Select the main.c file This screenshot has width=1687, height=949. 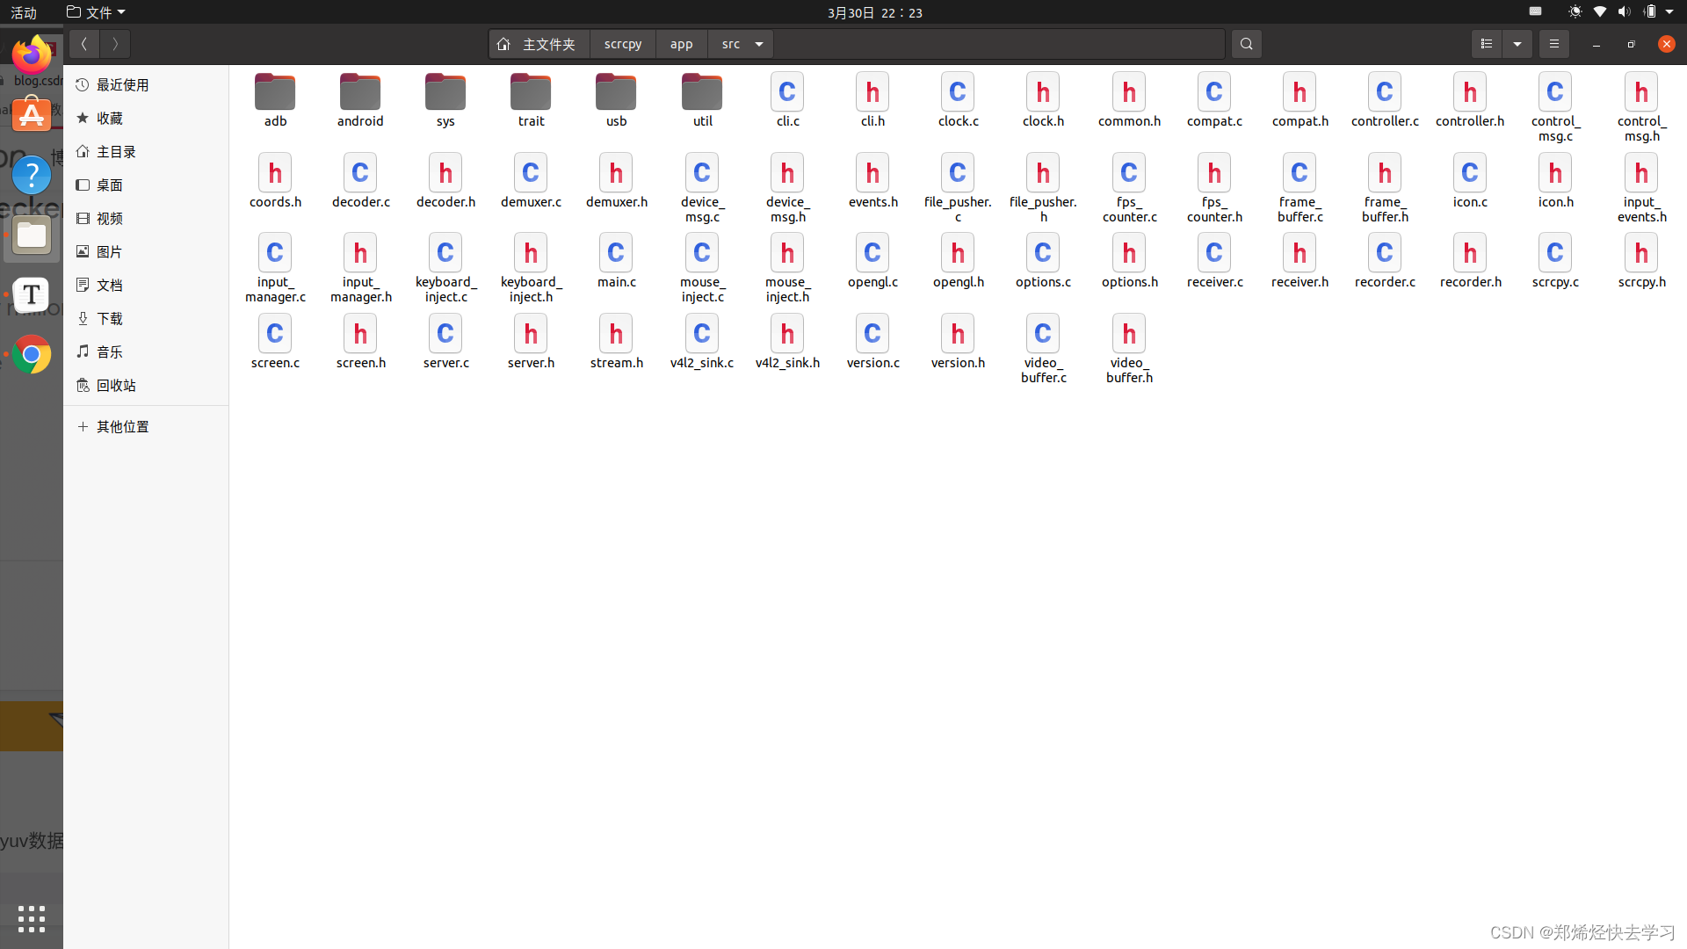click(x=616, y=261)
